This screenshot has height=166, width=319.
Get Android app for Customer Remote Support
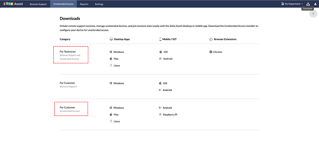click(x=165, y=90)
